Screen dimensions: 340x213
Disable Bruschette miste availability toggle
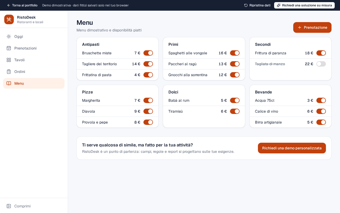pyautogui.click(x=148, y=53)
